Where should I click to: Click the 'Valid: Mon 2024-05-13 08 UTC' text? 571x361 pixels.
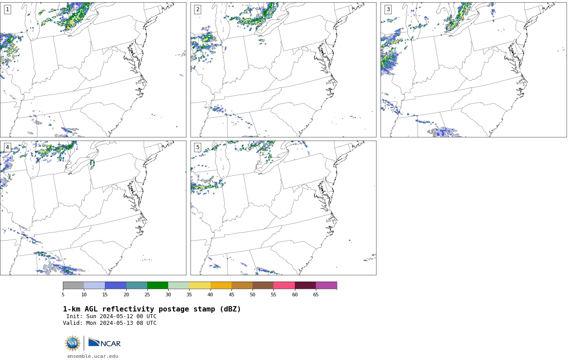point(110,323)
